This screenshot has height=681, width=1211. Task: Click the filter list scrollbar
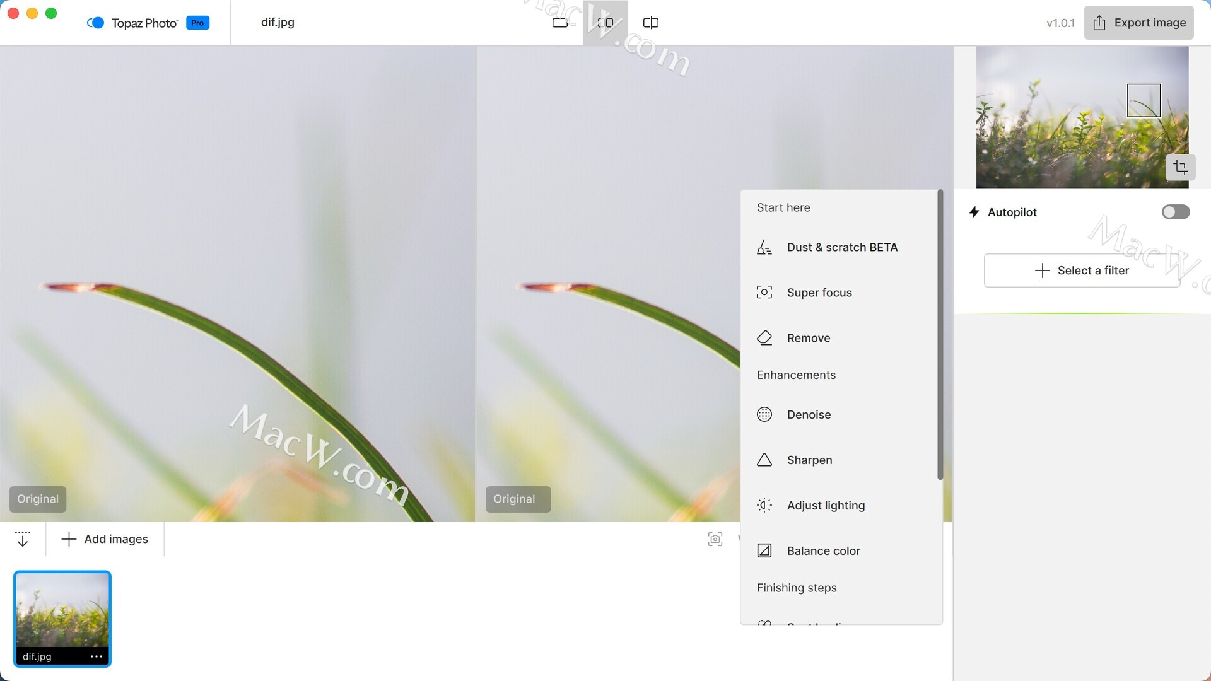(x=940, y=334)
